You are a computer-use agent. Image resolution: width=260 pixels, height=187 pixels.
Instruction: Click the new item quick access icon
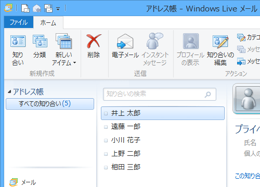(25, 8)
